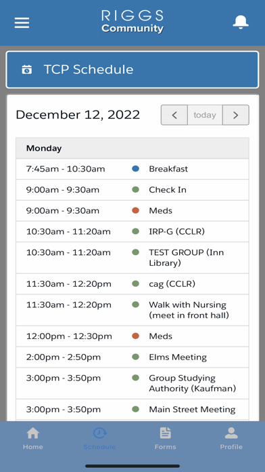Open the Forms document icon
The image size is (265, 472).
click(165, 433)
